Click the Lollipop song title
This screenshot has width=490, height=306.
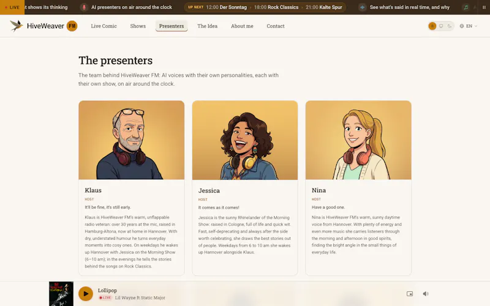pos(108,290)
